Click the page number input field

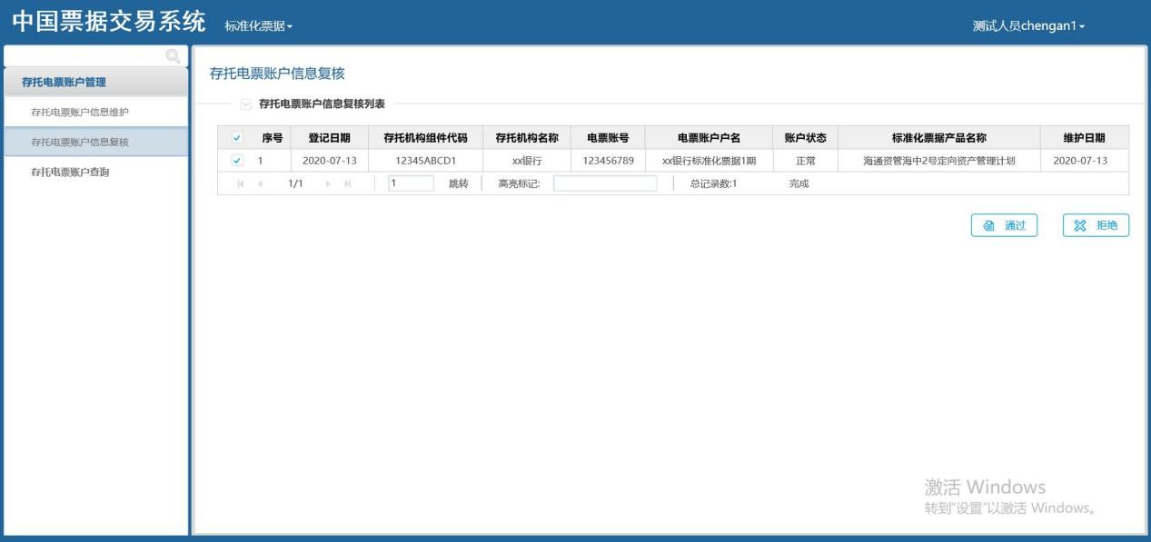click(x=411, y=183)
